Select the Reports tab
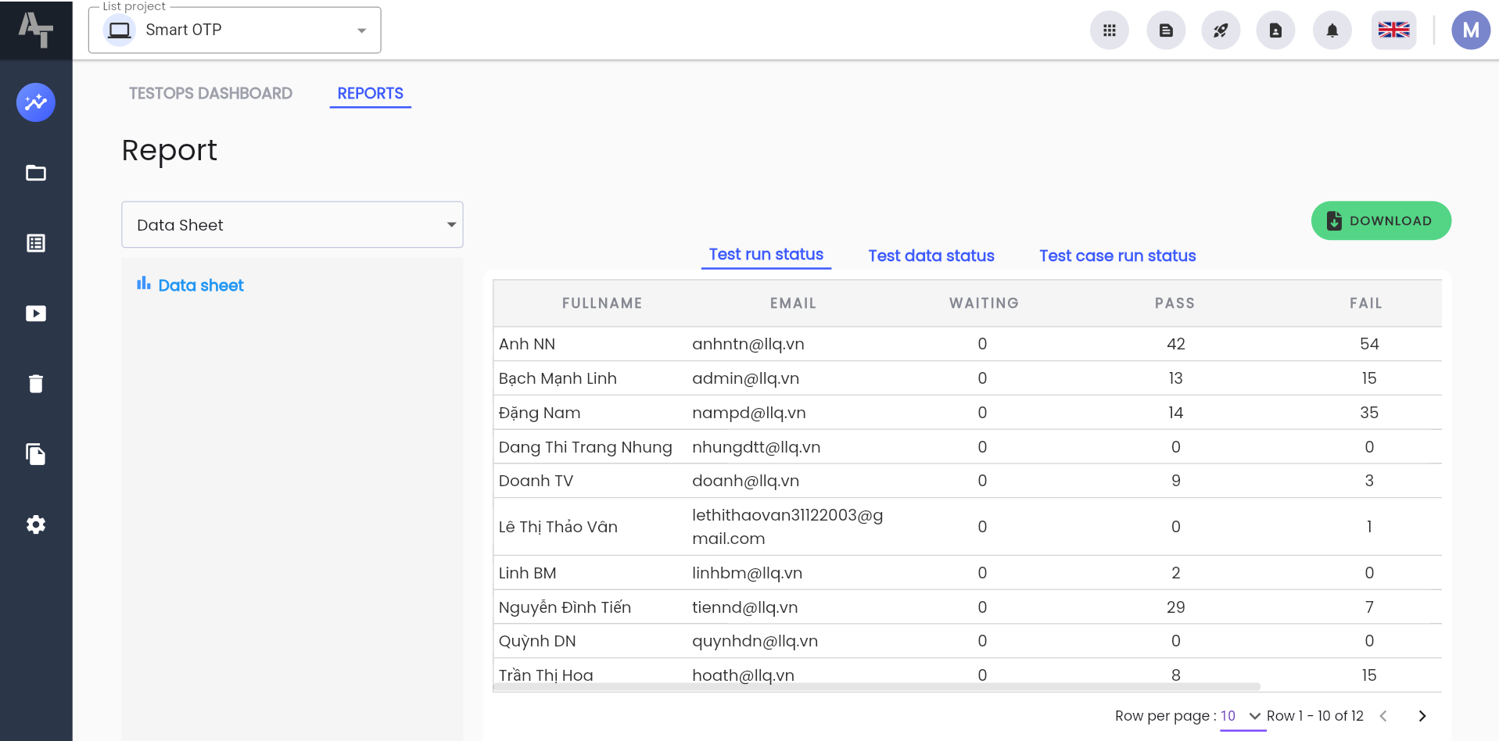 (x=371, y=94)
